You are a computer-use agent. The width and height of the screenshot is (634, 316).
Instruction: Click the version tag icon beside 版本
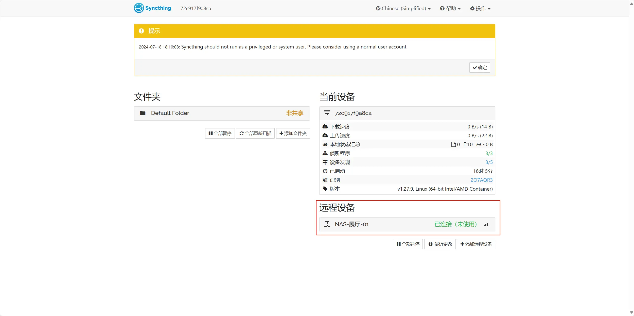(325, 189)
